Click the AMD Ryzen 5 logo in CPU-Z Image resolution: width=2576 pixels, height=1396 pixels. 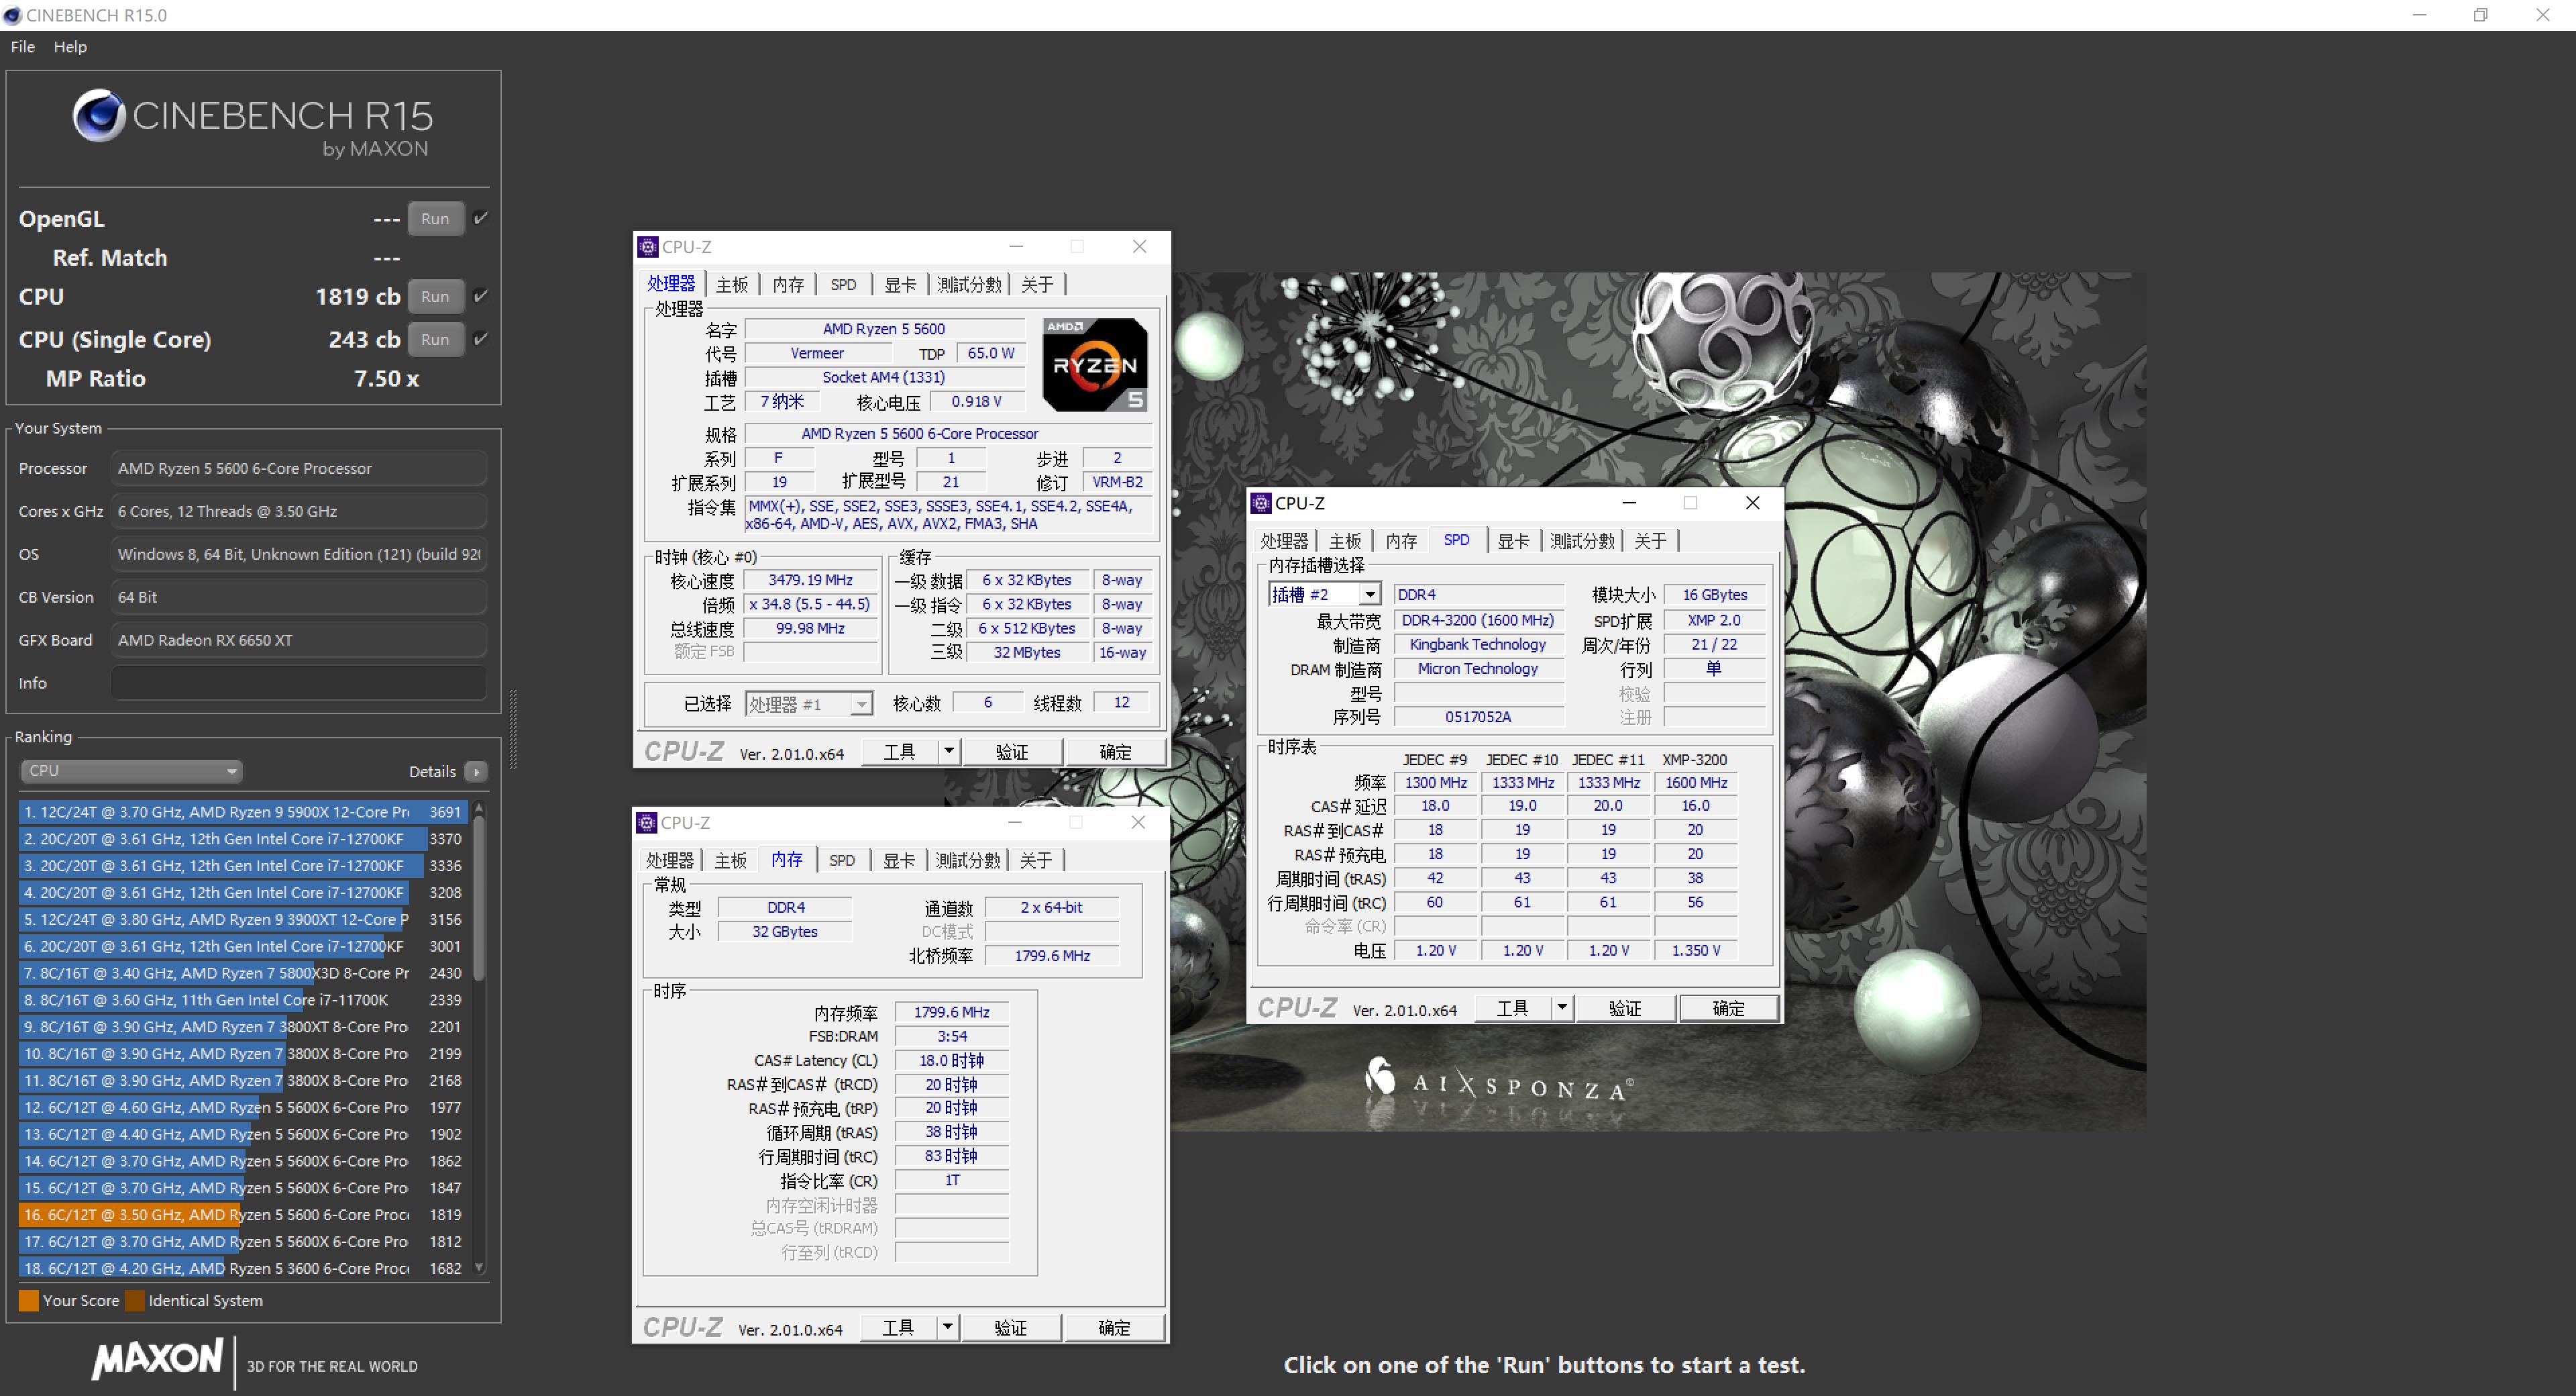coord(1095,363)
